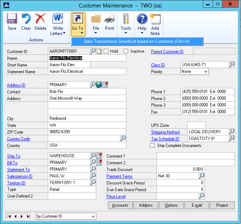Image resolution: width=241 pixels, height=224 pixels.
Task: Go to the last record
Action: (x=28, y=216)
